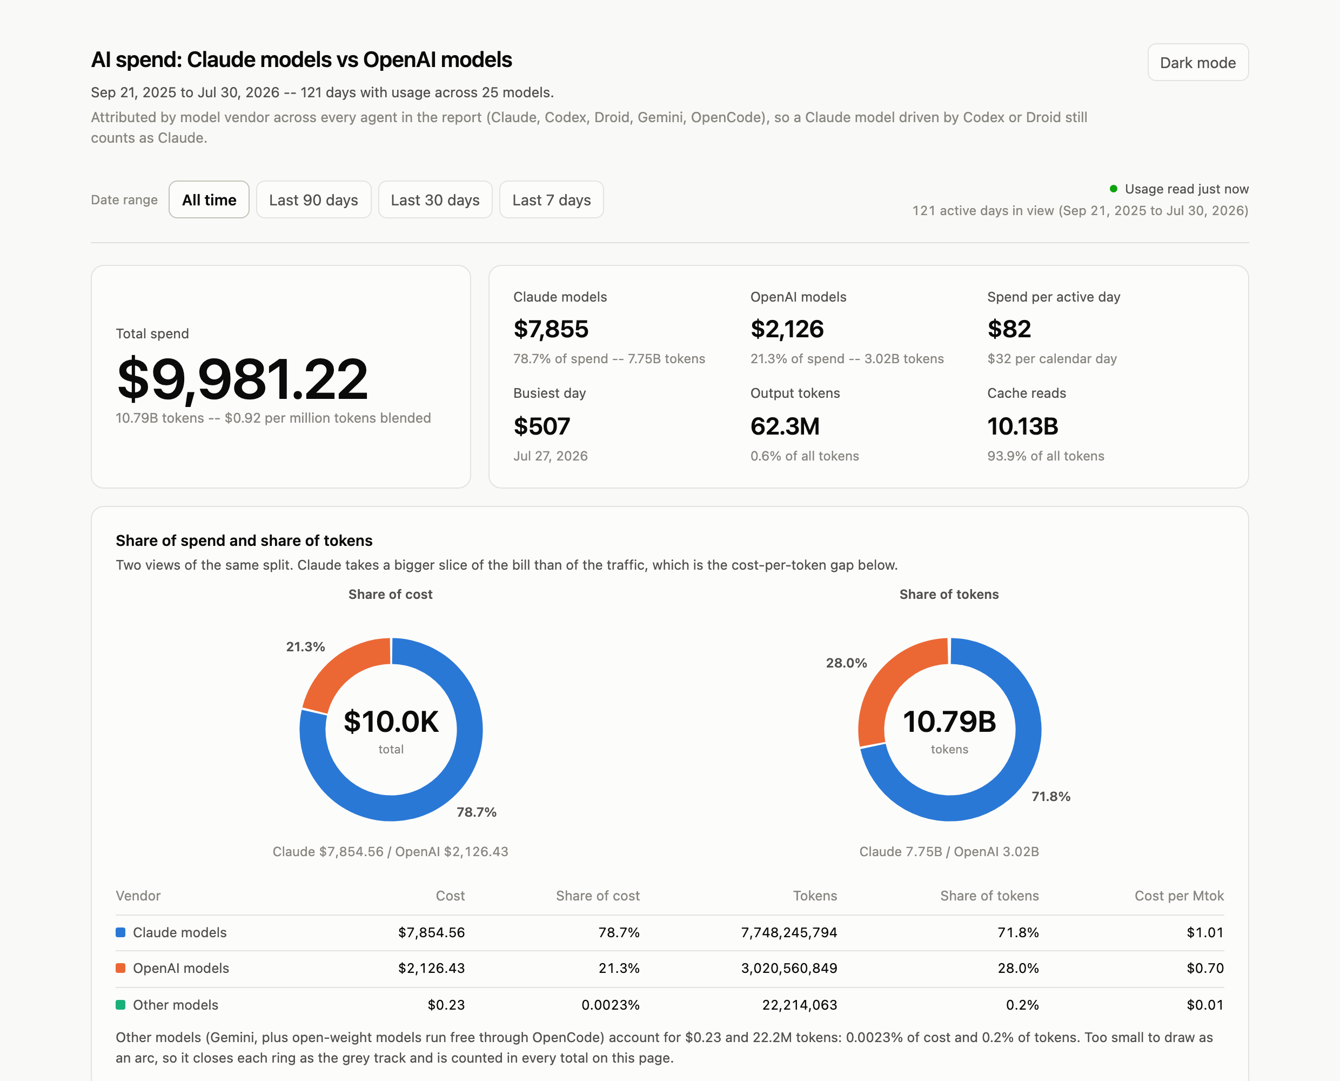The image size is (1340, 1081).
Task: Click the Spend per active day $82 value
Action: (x=1009, y=329)
